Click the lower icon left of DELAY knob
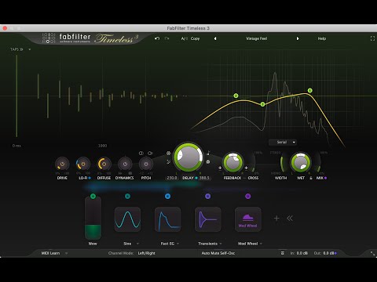 pos(169,162)
